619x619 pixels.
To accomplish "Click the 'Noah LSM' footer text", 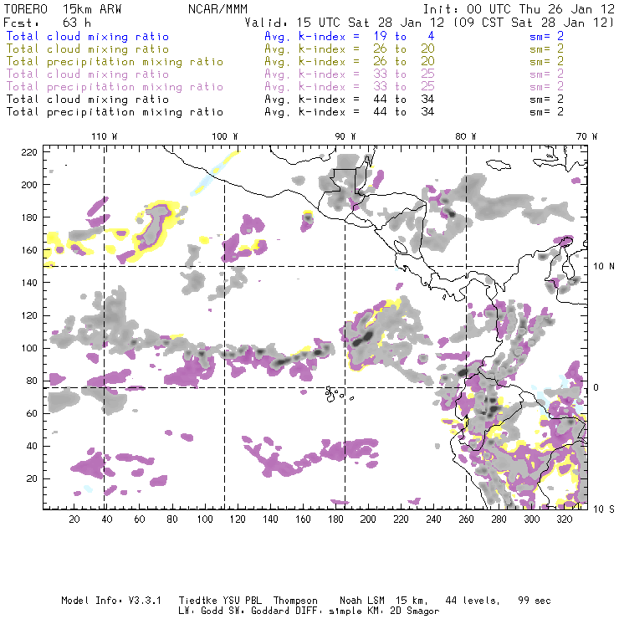I will (362, 601).
